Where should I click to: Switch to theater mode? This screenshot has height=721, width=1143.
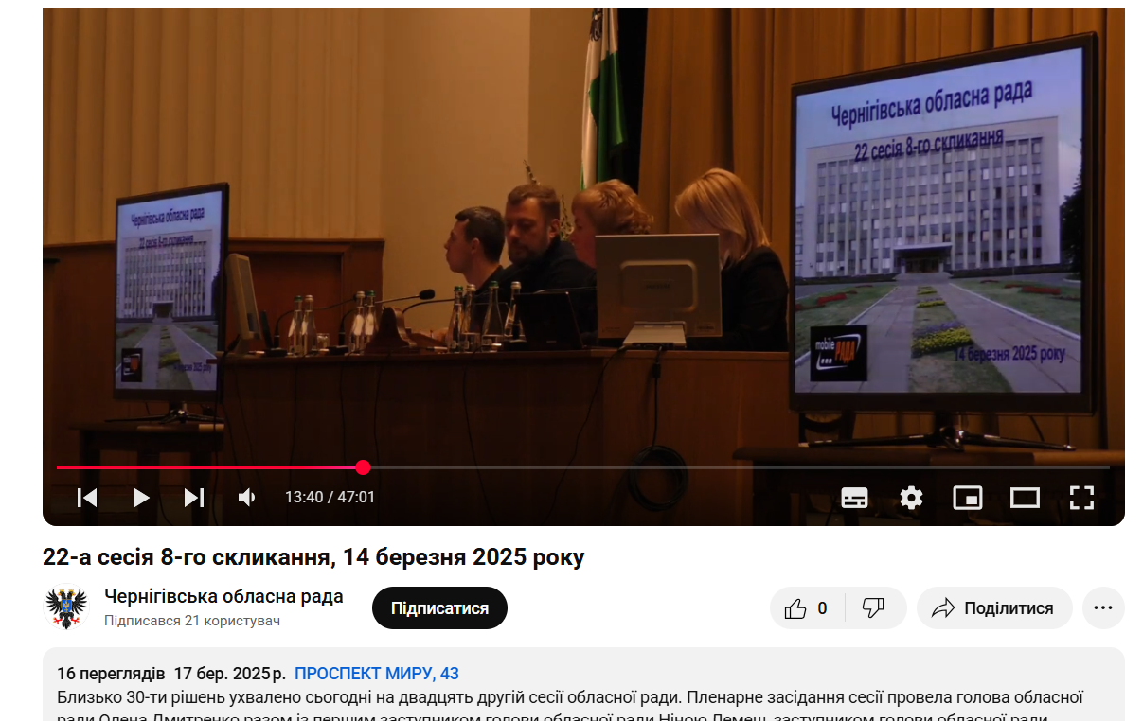(1025, 498)
